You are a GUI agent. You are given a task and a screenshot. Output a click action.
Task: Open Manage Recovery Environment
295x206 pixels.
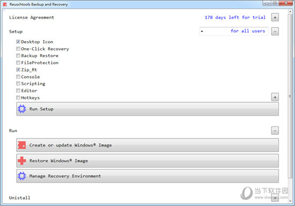coord(147,176)
